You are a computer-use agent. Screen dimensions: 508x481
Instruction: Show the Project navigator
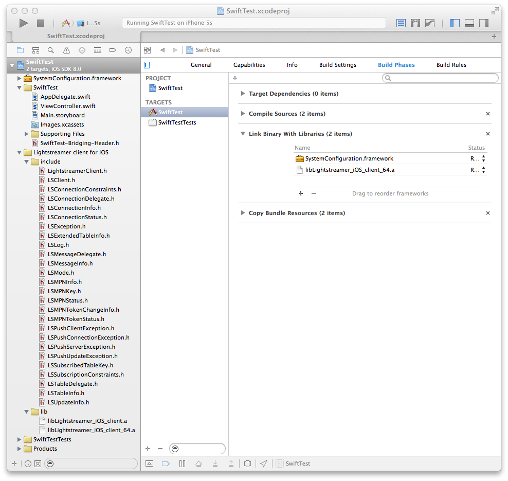point(21,50)
